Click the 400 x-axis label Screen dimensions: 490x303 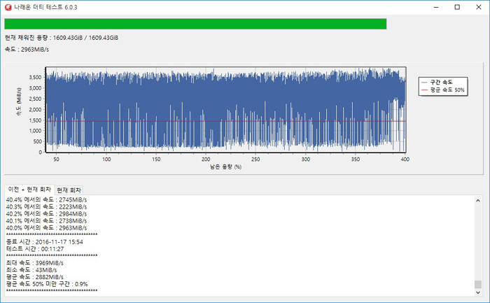[405, 160]
